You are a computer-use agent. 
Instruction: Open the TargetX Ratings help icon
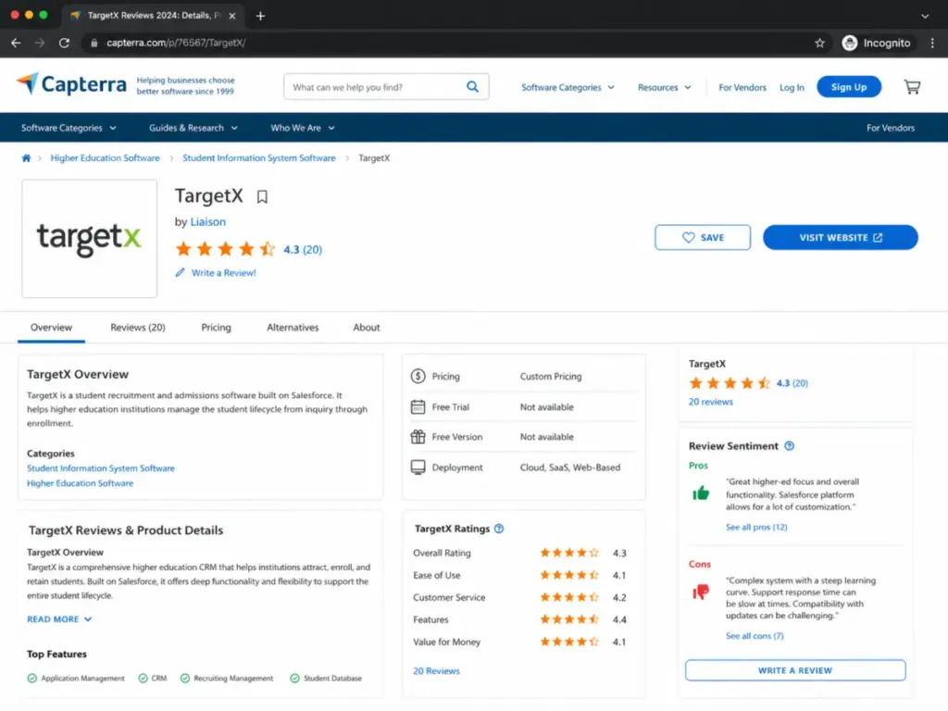499,529
